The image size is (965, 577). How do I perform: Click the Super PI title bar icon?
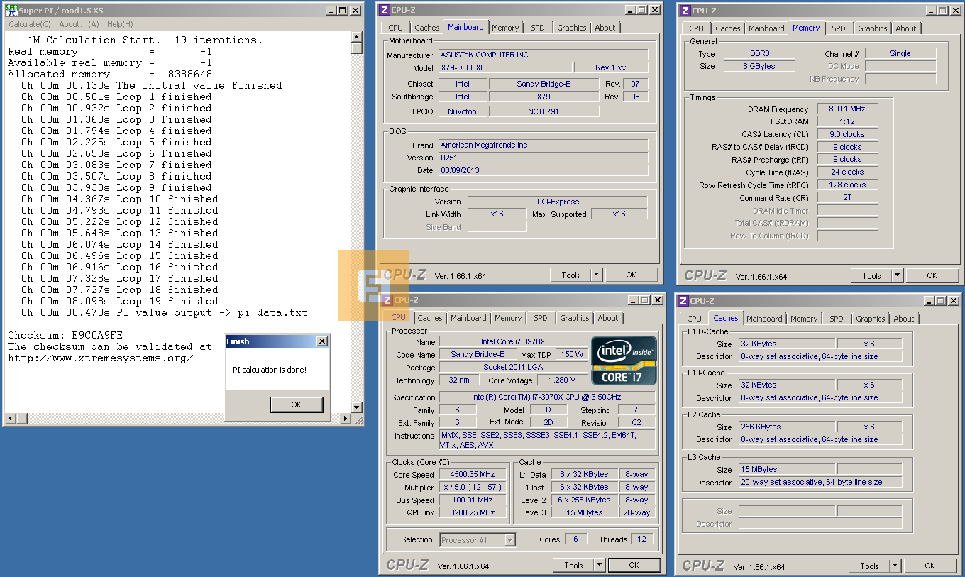click(11, 10)
